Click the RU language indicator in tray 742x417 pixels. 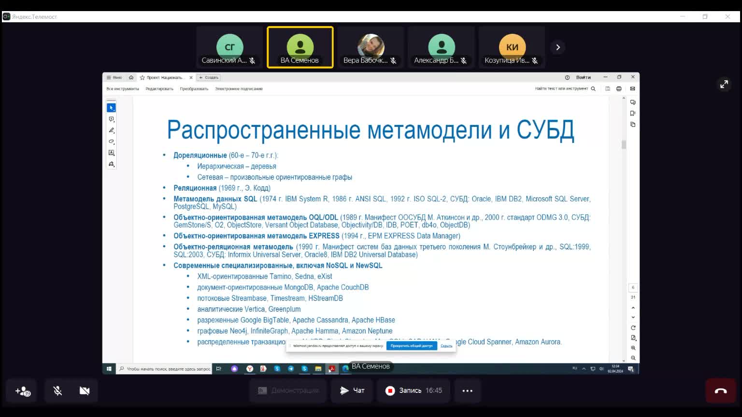click(x=575, y=369)
